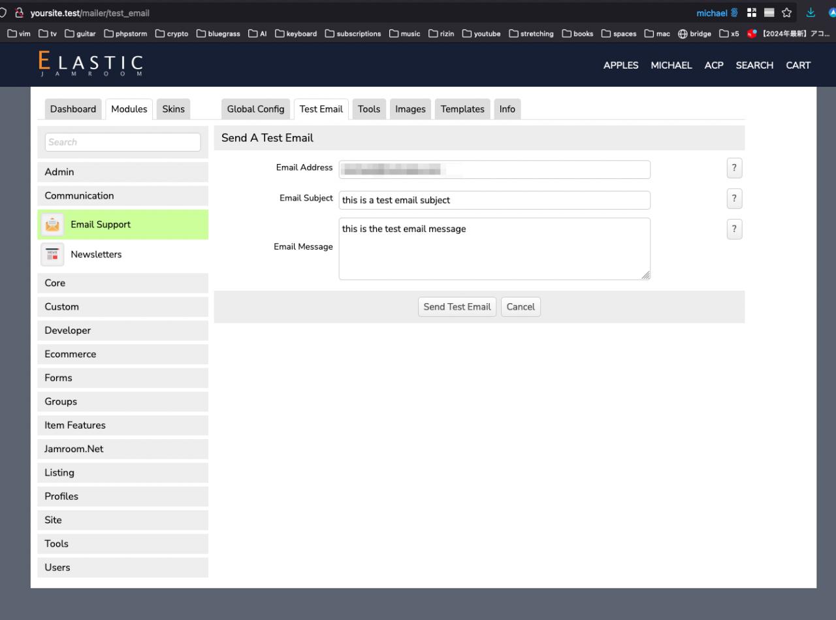Switch to the Global Config tab
836x620 pixels.
coord(255,109)
